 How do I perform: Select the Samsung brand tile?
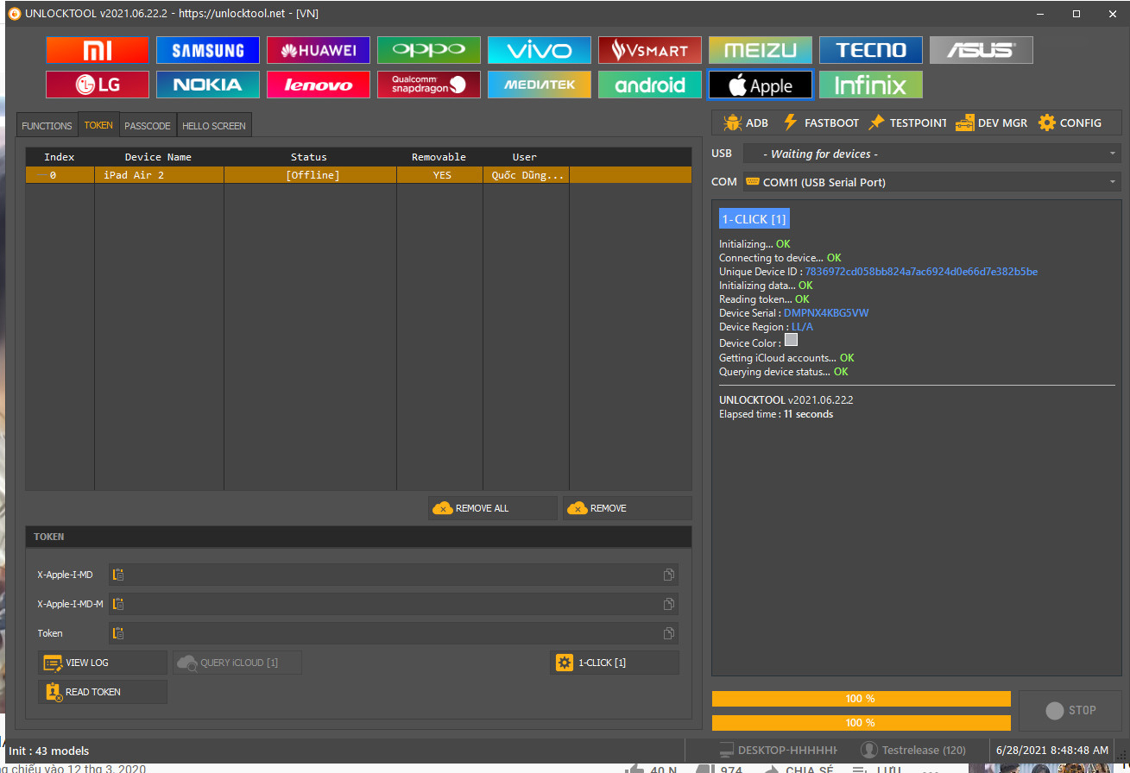point(208,50)
